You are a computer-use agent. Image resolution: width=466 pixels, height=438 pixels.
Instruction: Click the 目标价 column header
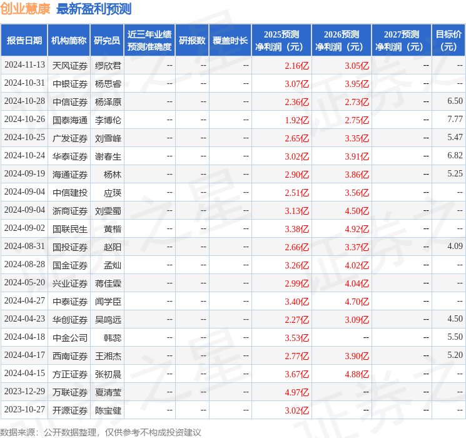(x=448, y=40)
